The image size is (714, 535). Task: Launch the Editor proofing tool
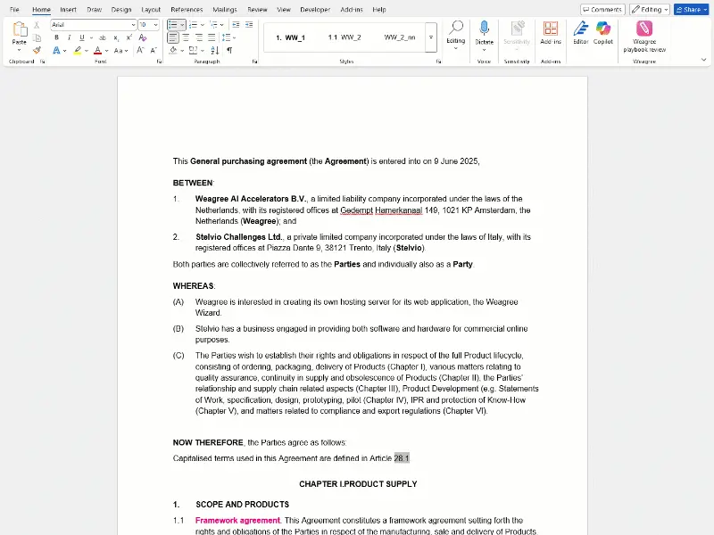[581, 33]
